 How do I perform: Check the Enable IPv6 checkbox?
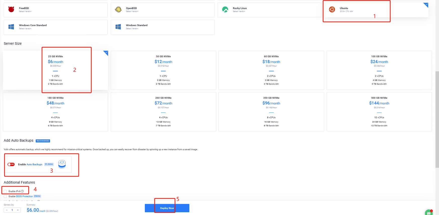pos(5,191)
